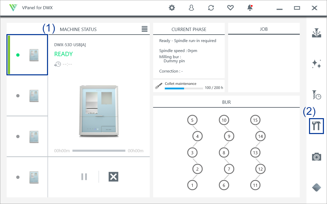Click the 'Dummy pin' milling bur text

174,61
